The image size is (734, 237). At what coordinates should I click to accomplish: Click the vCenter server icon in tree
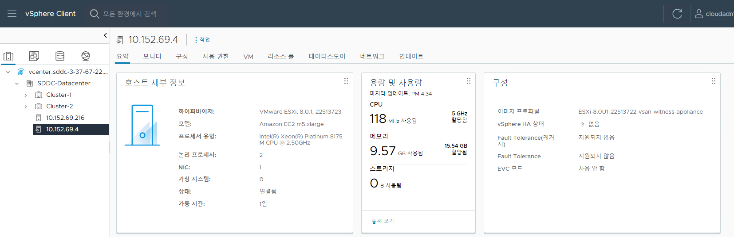21,72
